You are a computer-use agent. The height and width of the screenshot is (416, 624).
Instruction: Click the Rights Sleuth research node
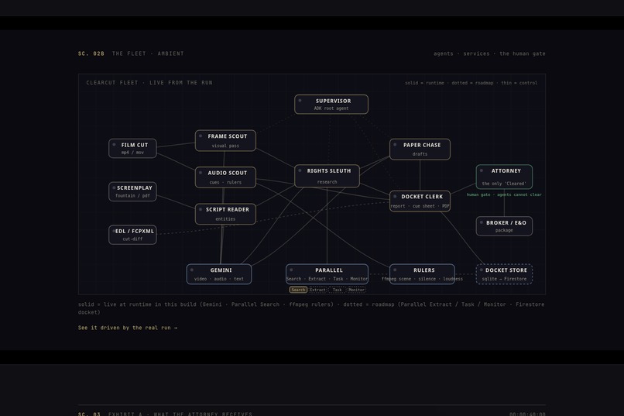327,176
